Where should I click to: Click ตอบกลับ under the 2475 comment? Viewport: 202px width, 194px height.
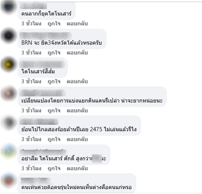coord(77,139)
